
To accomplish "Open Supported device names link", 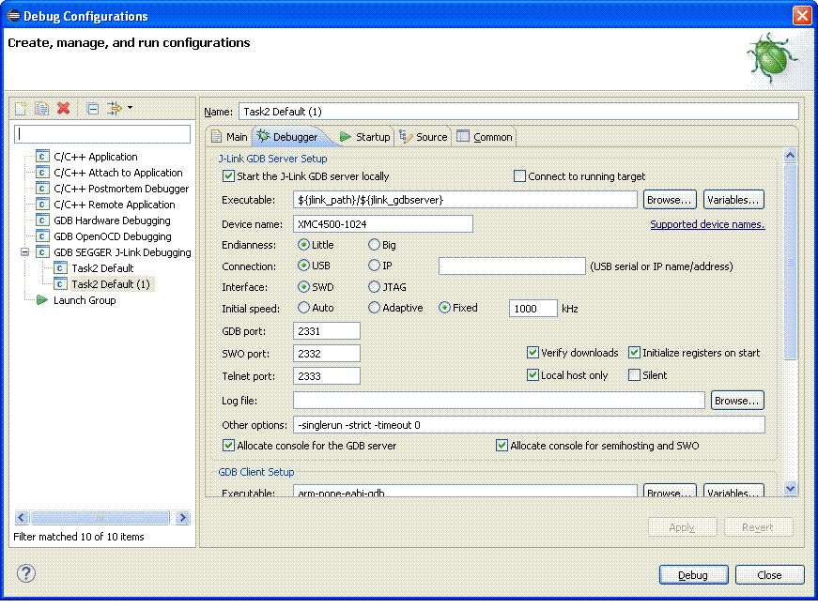I will (707, 224).
